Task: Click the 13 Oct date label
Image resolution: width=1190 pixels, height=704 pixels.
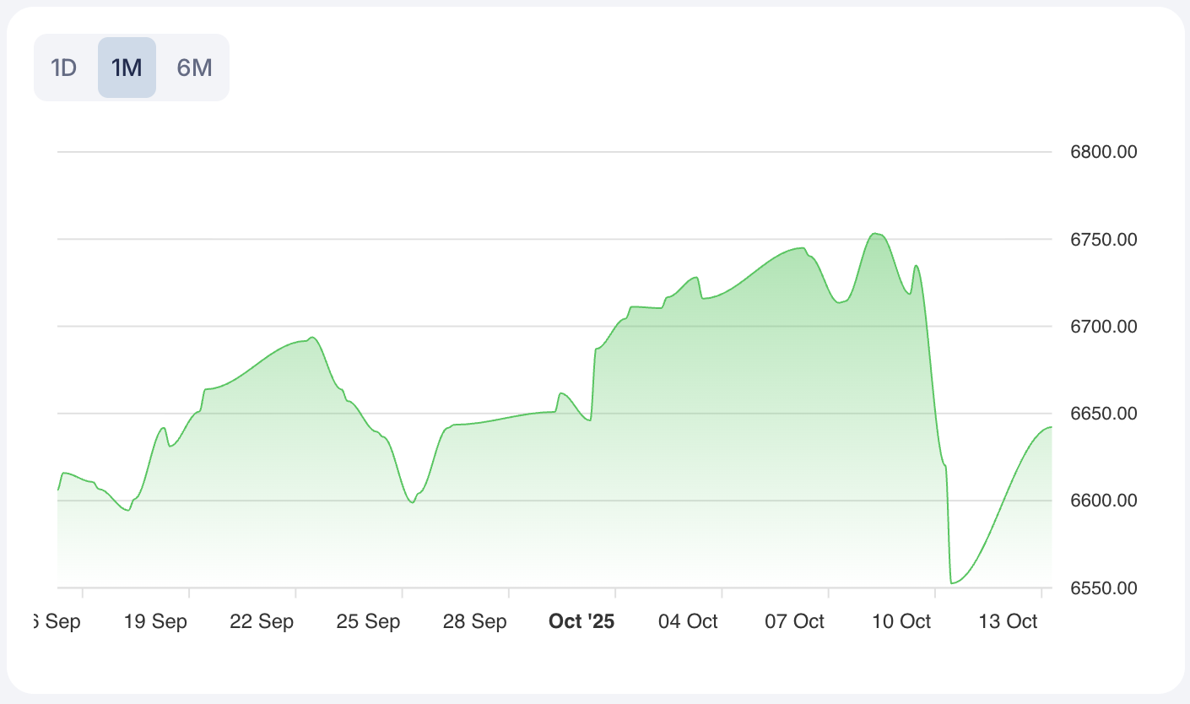Action: pos(1008,622)
